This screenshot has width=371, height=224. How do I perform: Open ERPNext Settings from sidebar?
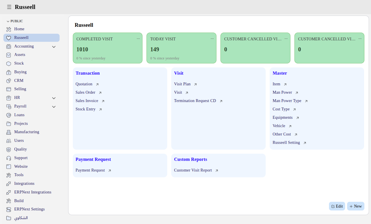coord(29,209)
